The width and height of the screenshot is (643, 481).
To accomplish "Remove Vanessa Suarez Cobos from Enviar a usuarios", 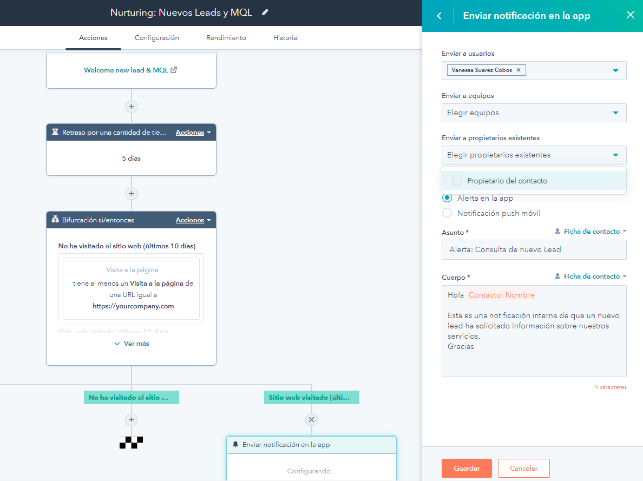I will tap(518, 70).
